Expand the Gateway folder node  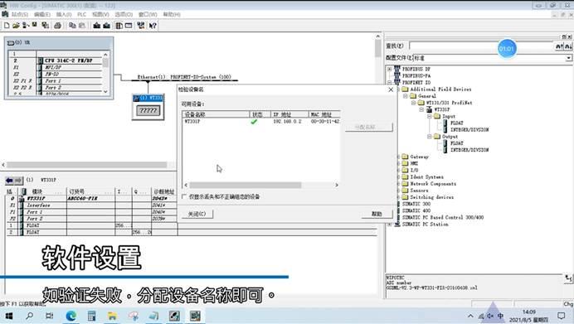(x=399, y=157)
